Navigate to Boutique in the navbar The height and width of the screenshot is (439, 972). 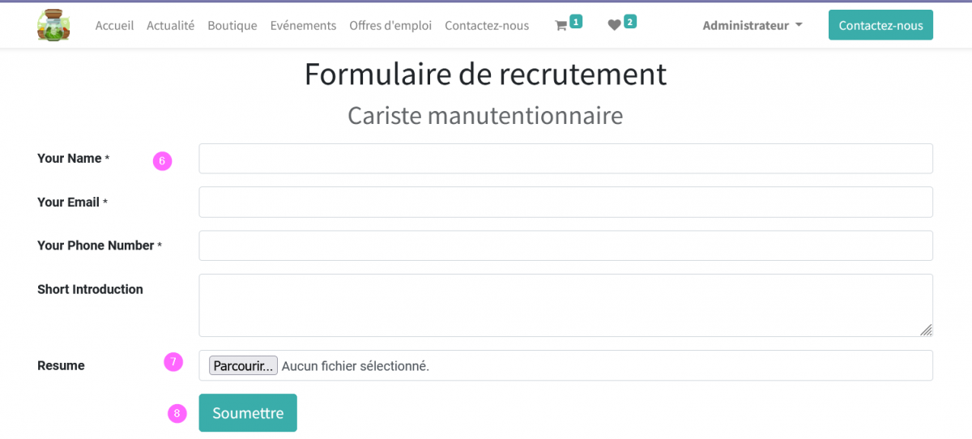[232, 25]
